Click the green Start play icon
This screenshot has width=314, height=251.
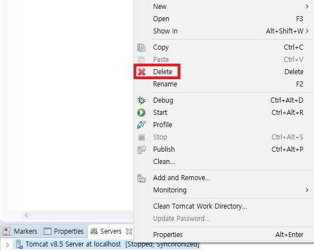click(x=141, y=113)
